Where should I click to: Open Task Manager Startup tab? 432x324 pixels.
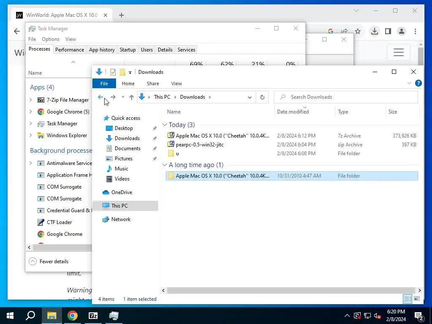[127, 50]
